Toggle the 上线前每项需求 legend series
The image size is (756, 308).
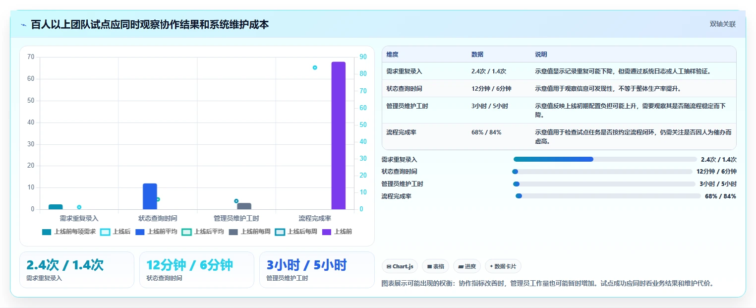(69, 232)
